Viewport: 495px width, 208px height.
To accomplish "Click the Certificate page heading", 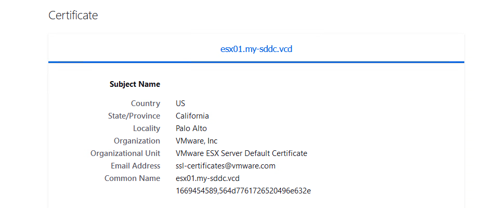I will [73, 15].
